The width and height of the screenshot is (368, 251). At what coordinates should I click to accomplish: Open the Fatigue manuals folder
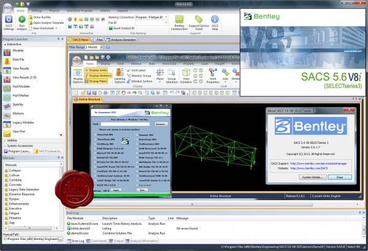(12, 213)
